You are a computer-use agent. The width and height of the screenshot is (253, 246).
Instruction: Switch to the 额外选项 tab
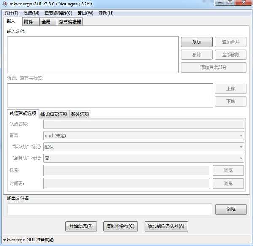pos(80,114)
